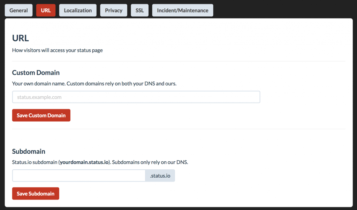Image resolution: width=357 pixels, height=210 pixels.
Task: Click the DNS reliance description under Custom Domain
Action: (94, 83)
